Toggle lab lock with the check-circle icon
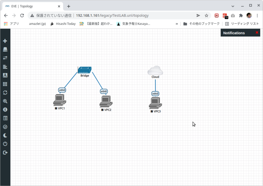 click(x=5, y=127)
